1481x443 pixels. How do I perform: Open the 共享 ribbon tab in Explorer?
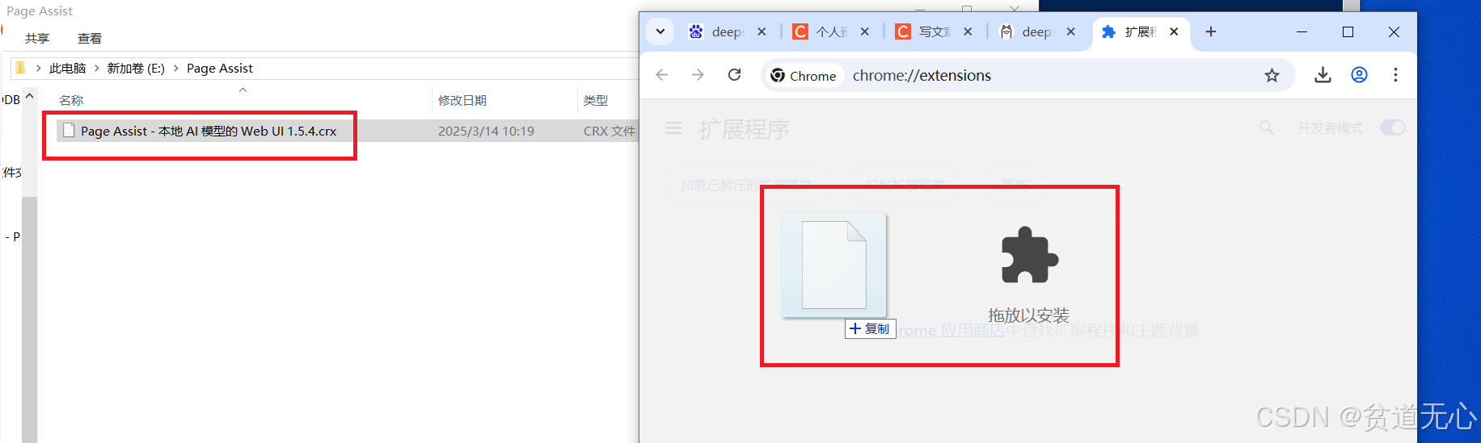coord(37,38)
